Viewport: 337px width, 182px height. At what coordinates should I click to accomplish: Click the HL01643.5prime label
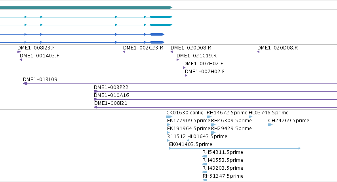[207, 136]
